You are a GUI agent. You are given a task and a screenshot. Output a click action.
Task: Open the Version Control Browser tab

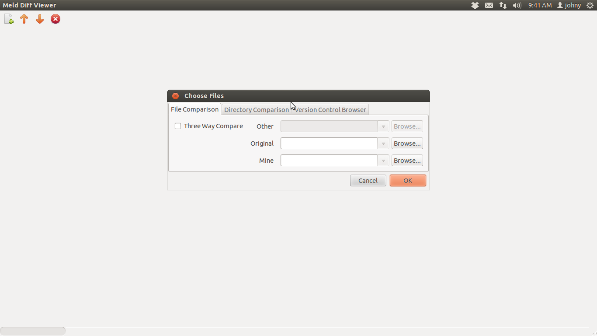coord(331,110)
